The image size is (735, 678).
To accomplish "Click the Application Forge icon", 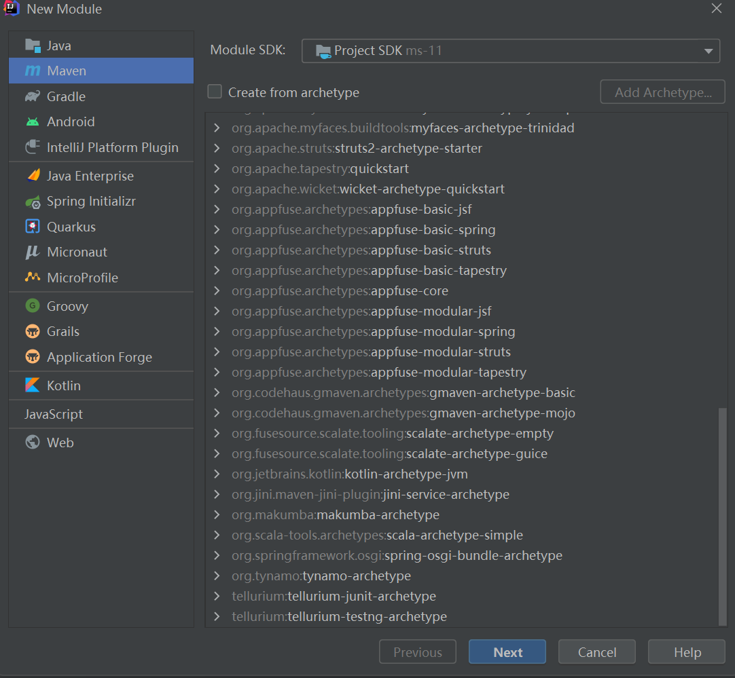I will pyautogui.click(x=33, y=357).
